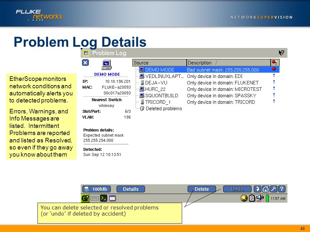The width and height of the screenshot is (310, 232).
Task: Click the warning mark on the EDI row
Action: [x=274, y=75]
